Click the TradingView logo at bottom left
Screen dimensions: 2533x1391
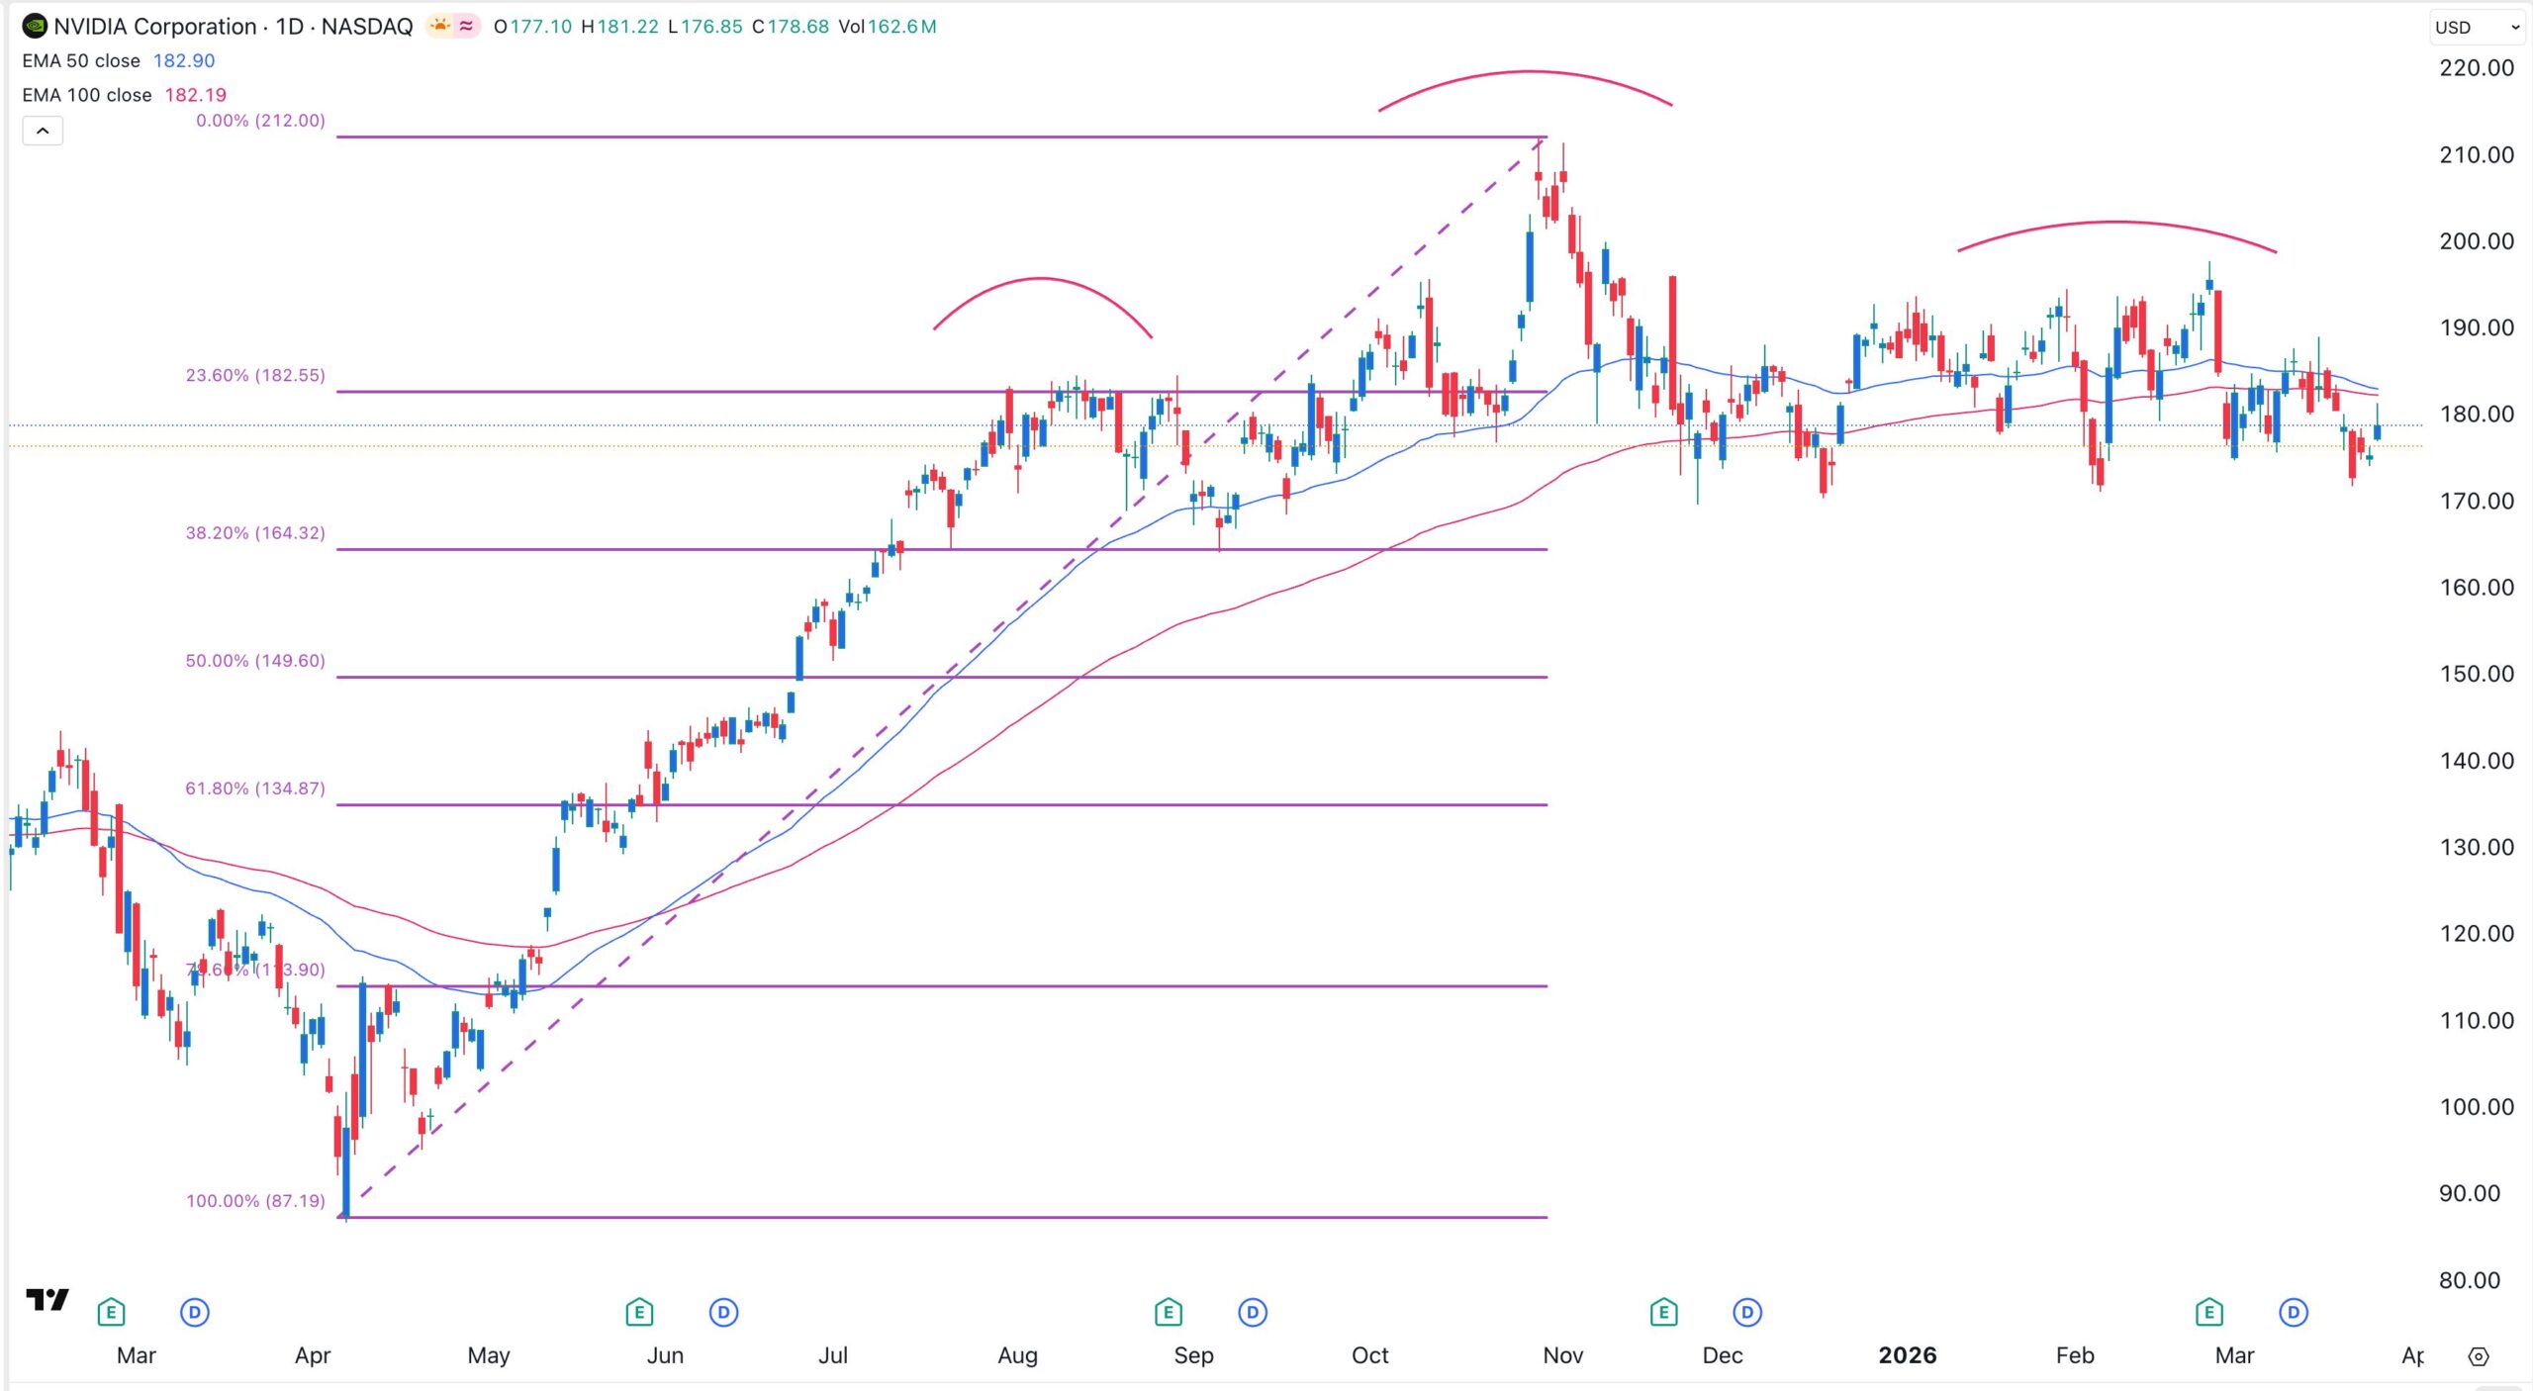47,1302
